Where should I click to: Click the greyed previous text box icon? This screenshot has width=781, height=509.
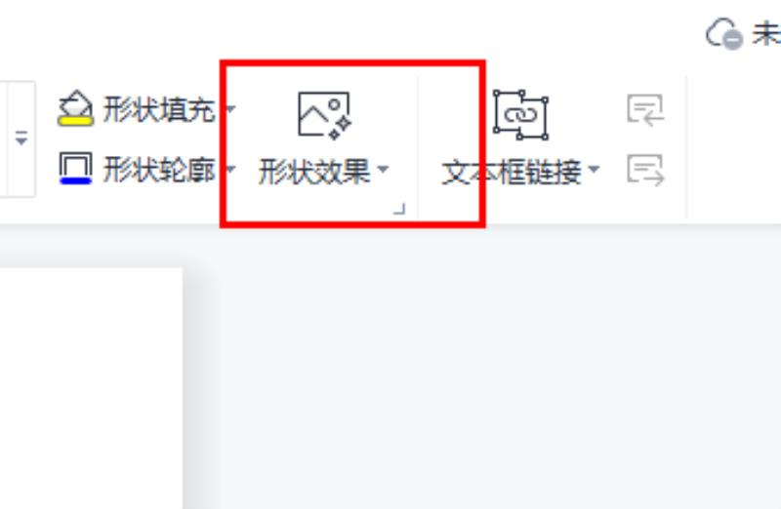click(x=645, y=110)
